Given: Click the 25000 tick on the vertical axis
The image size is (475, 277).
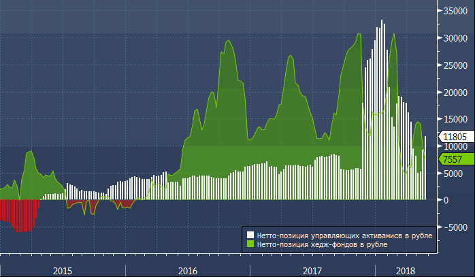Looking at the screenshot, I should tap(455, 65).
